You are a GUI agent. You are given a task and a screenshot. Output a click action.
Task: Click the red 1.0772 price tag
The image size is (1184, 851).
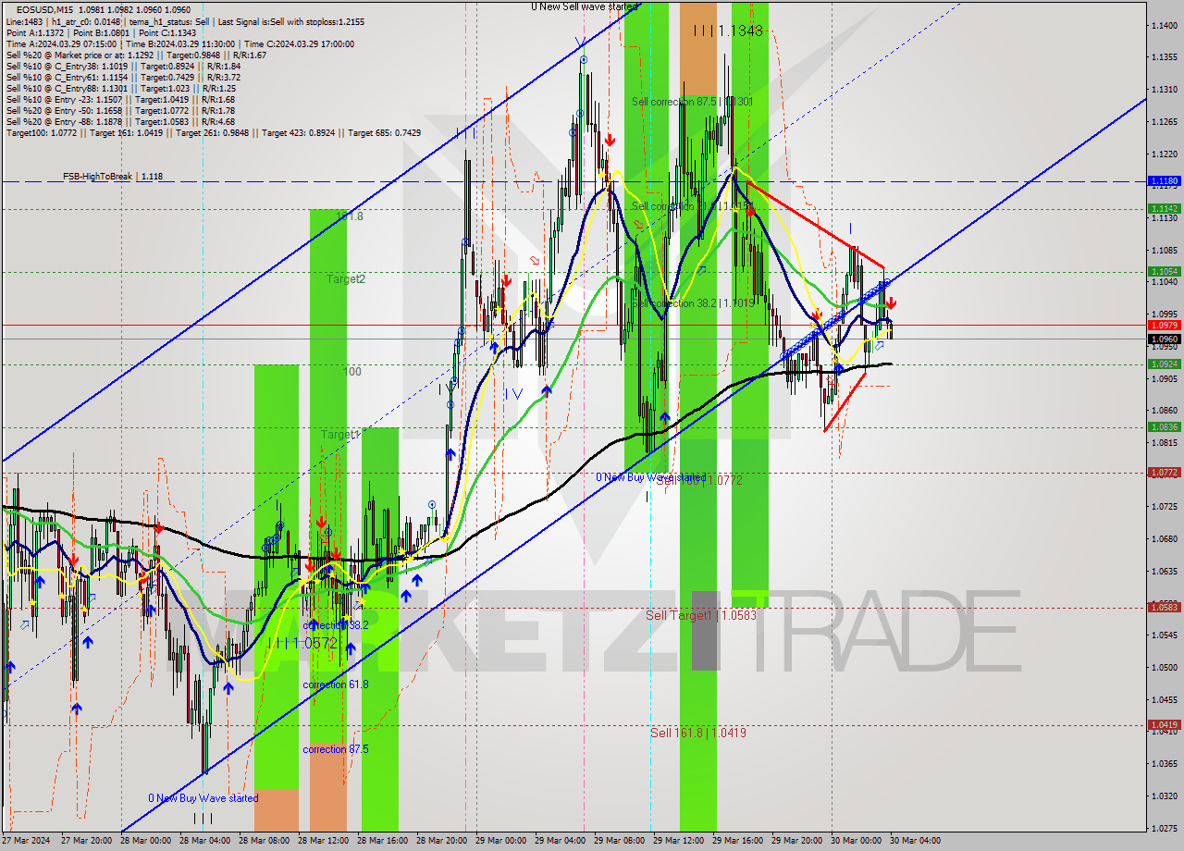coord(1164,472)
